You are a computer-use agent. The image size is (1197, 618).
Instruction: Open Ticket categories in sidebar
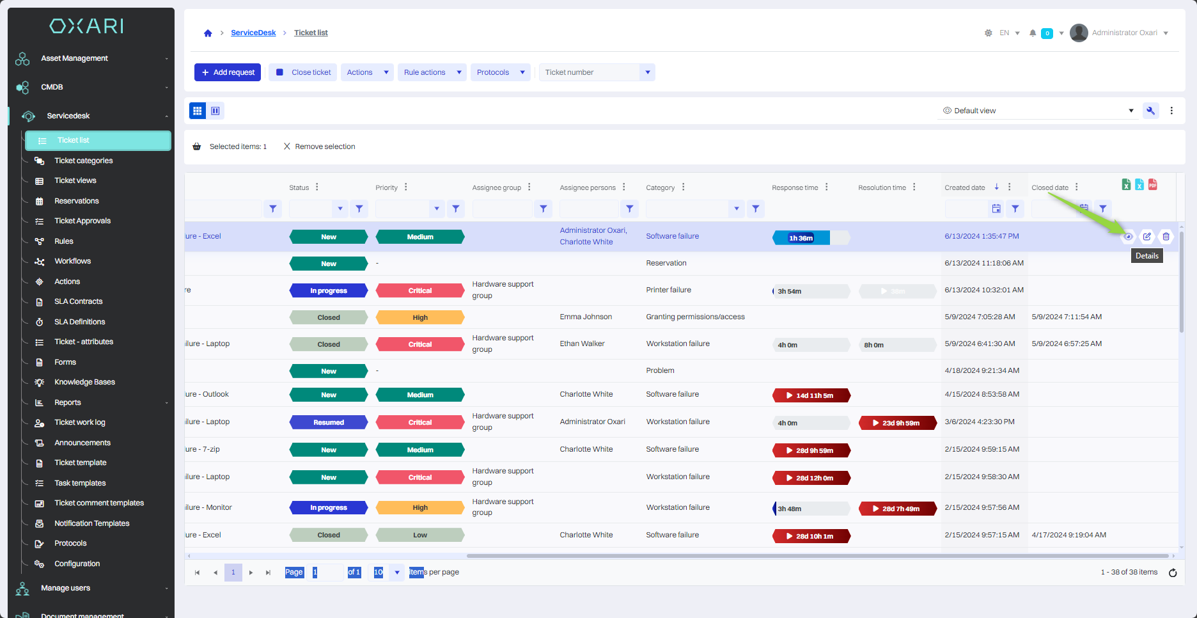pos(83,161)
